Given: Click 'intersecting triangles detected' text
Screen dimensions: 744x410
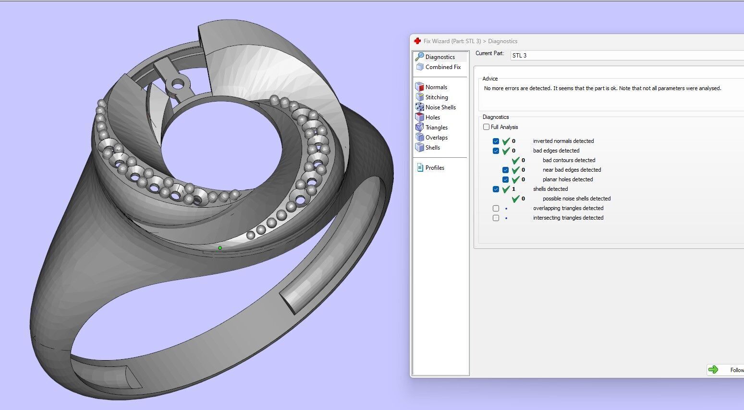Looking at the screenshot, I should click(x=568, y=218).
